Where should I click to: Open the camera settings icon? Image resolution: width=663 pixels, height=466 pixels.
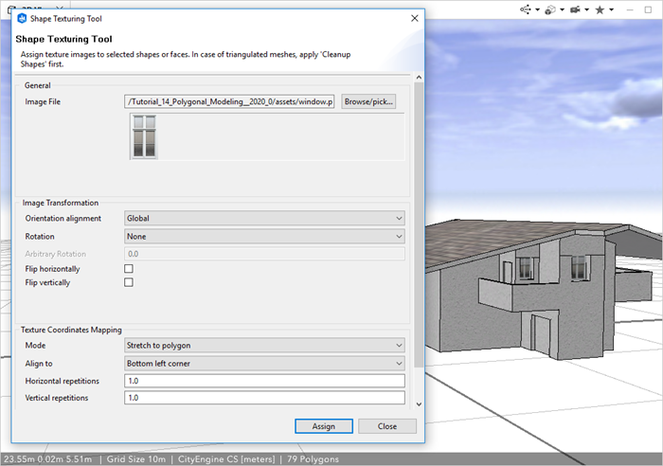pos(574,9)
